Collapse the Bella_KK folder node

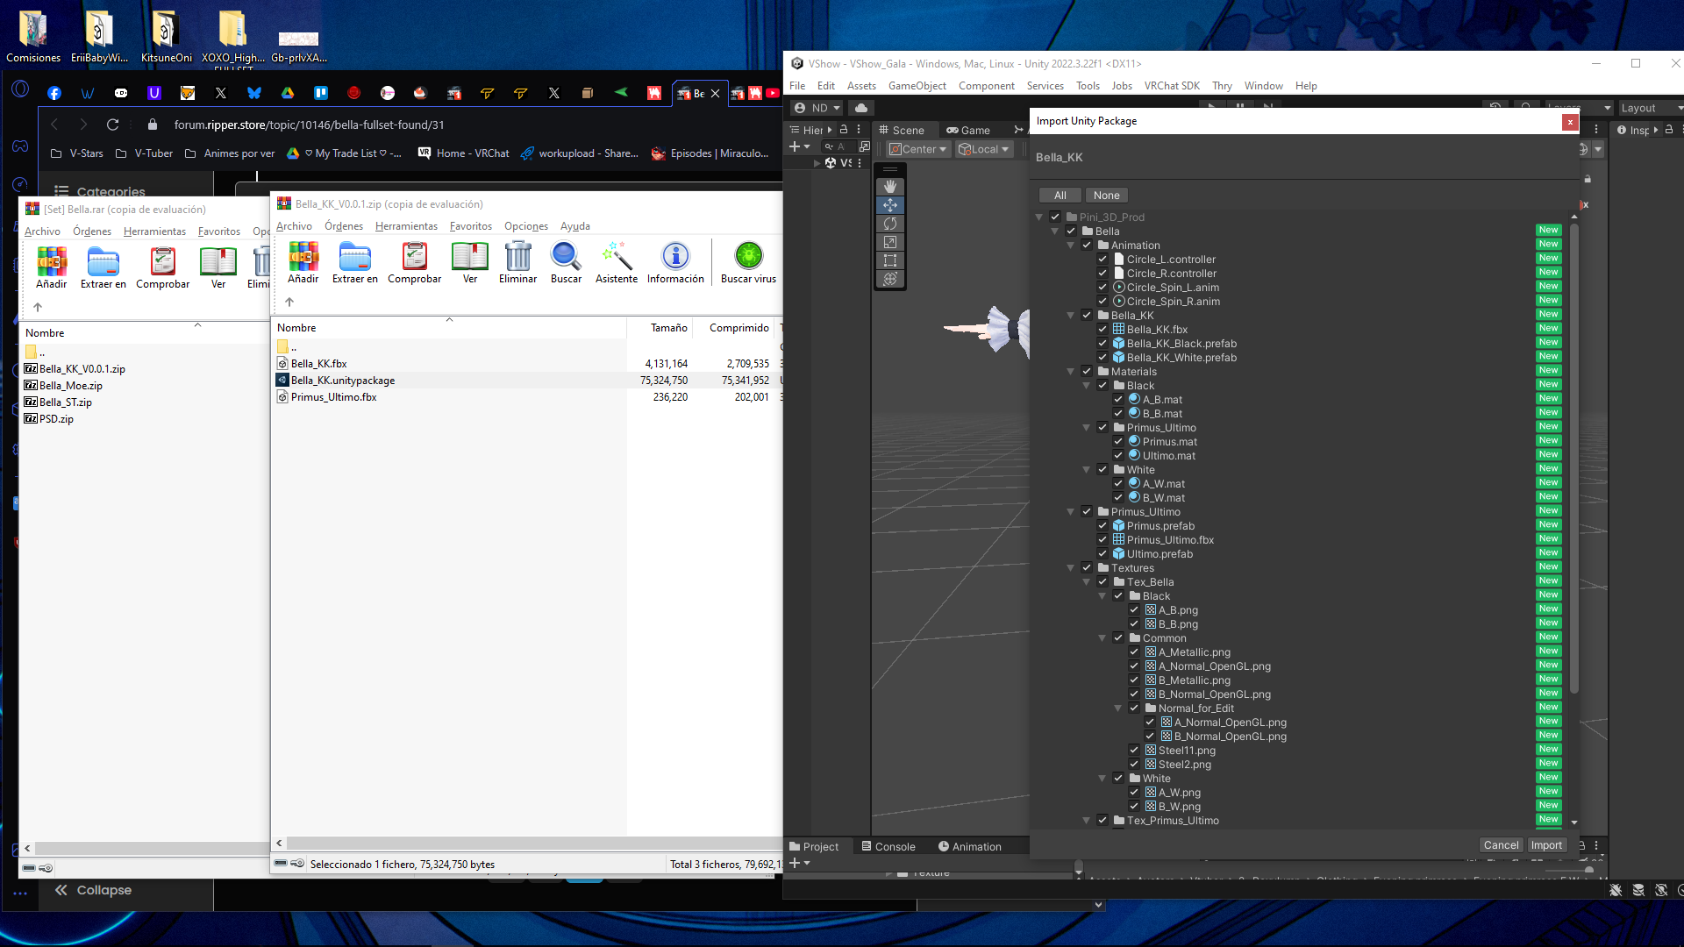pyautogui.click(x=1071, y=315)
